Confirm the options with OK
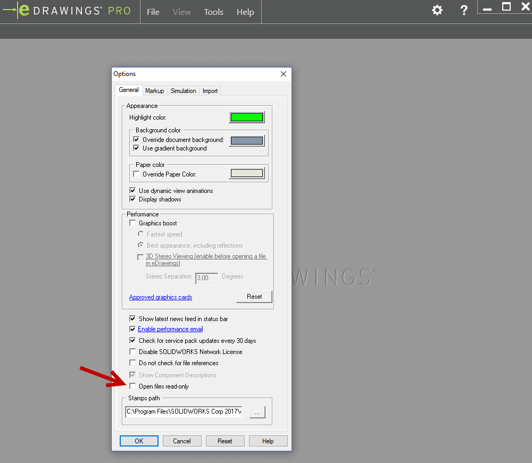This screenshot has height=463, width=532. 139,441
